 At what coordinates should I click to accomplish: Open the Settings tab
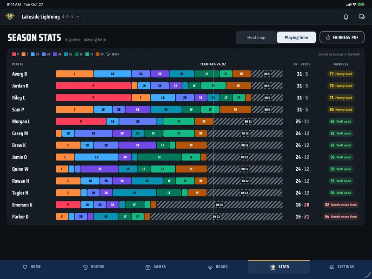[342, 266]
